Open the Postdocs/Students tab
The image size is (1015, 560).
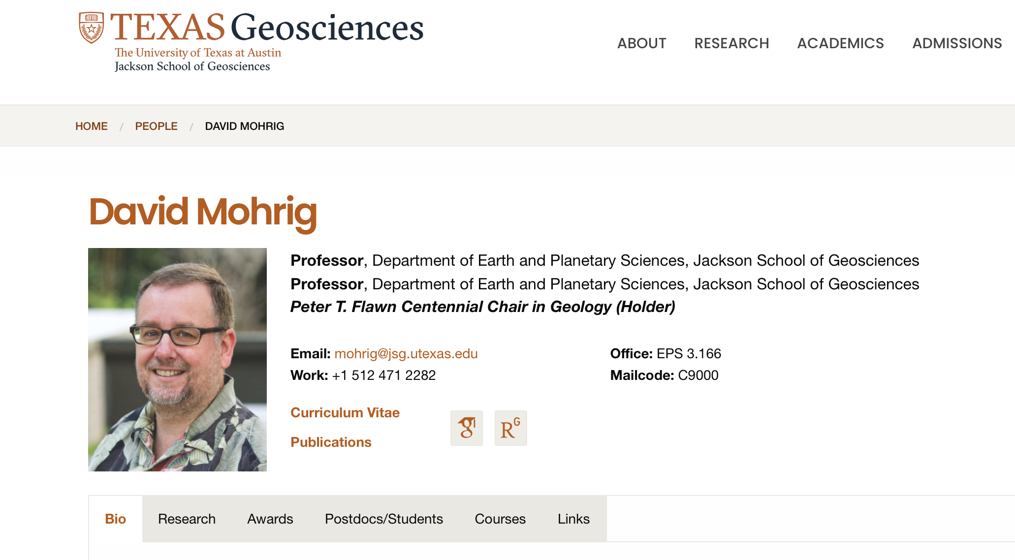click(x=384, y=519)
